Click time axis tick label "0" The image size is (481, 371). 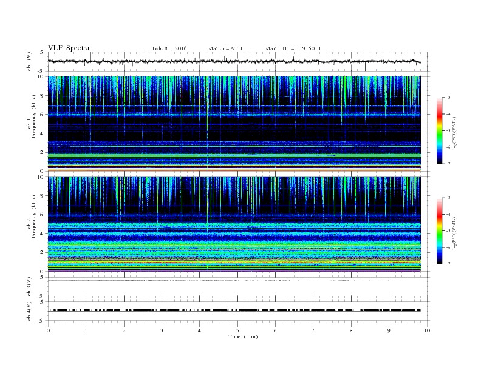click(48, 330)
